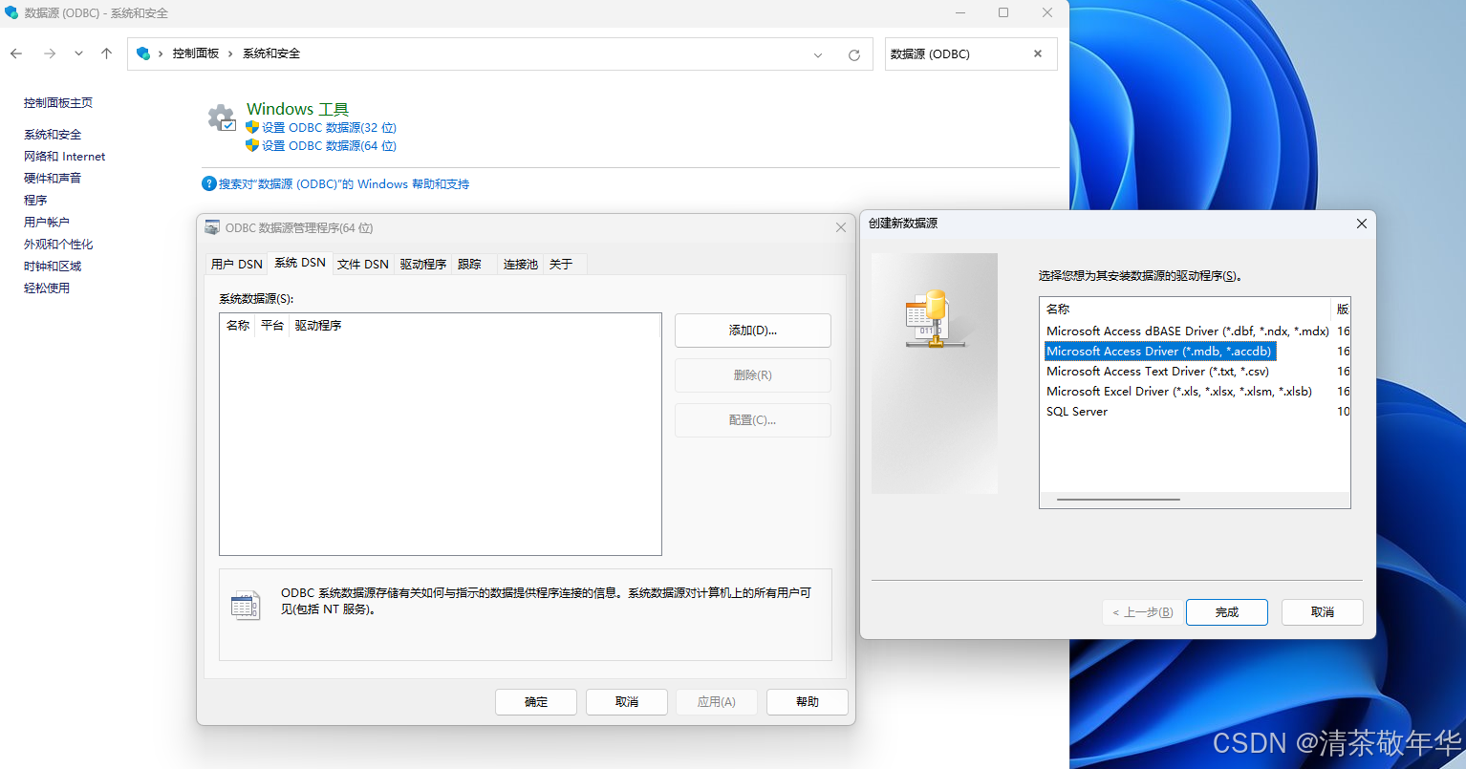Click 取消 in ODBC administrator dialog
Screen dimensions: 1466x769
point(627,702)
